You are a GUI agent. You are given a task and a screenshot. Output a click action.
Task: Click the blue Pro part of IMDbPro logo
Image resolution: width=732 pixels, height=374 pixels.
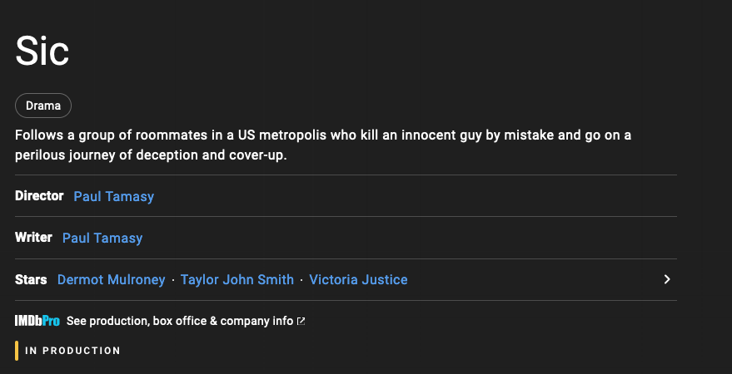(x=52, y=321)
